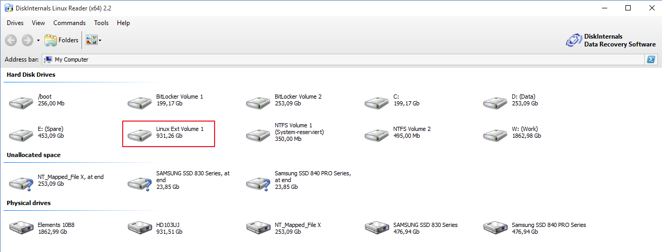
Task: Select NTFS Volume 2 drive icon
Action: coord(377,135)
